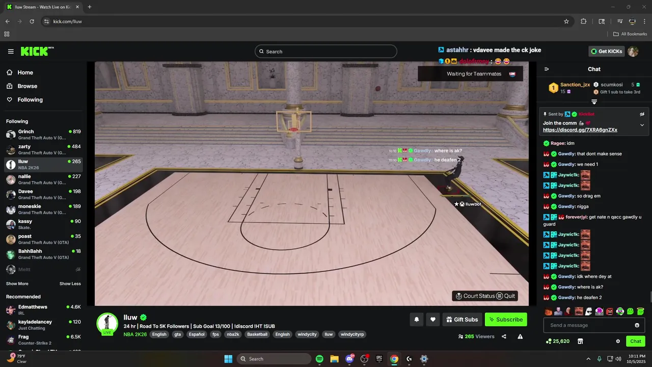Click the Get KICKs button

point(606,51)
